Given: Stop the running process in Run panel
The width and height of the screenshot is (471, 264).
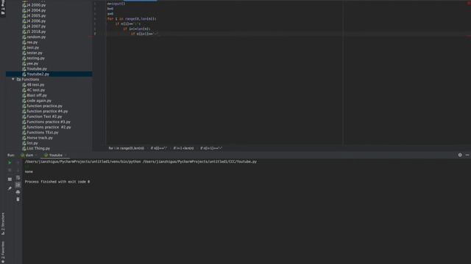Looking at the screenshot, I should [x=10, y=170].
